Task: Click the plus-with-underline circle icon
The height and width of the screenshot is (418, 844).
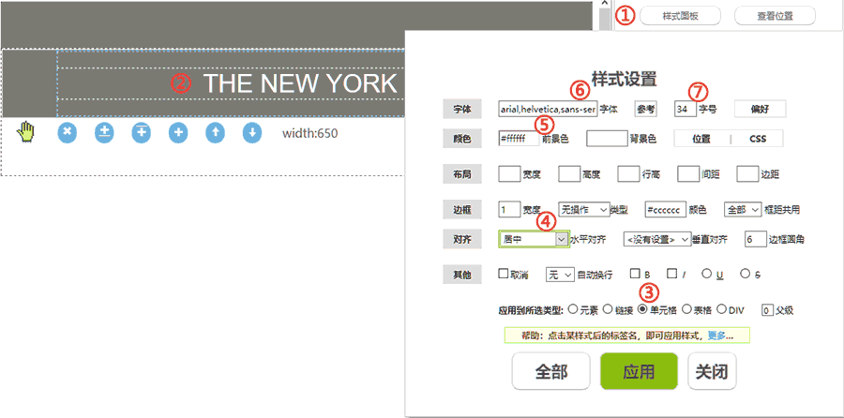Action: click(104, 132)
